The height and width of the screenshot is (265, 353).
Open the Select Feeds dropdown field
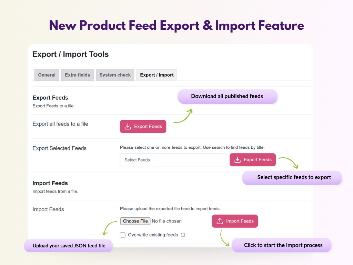[173, 160]
